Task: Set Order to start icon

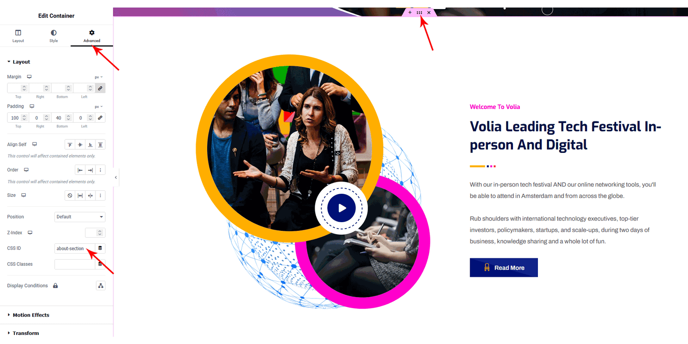Action: click(80, 170)
